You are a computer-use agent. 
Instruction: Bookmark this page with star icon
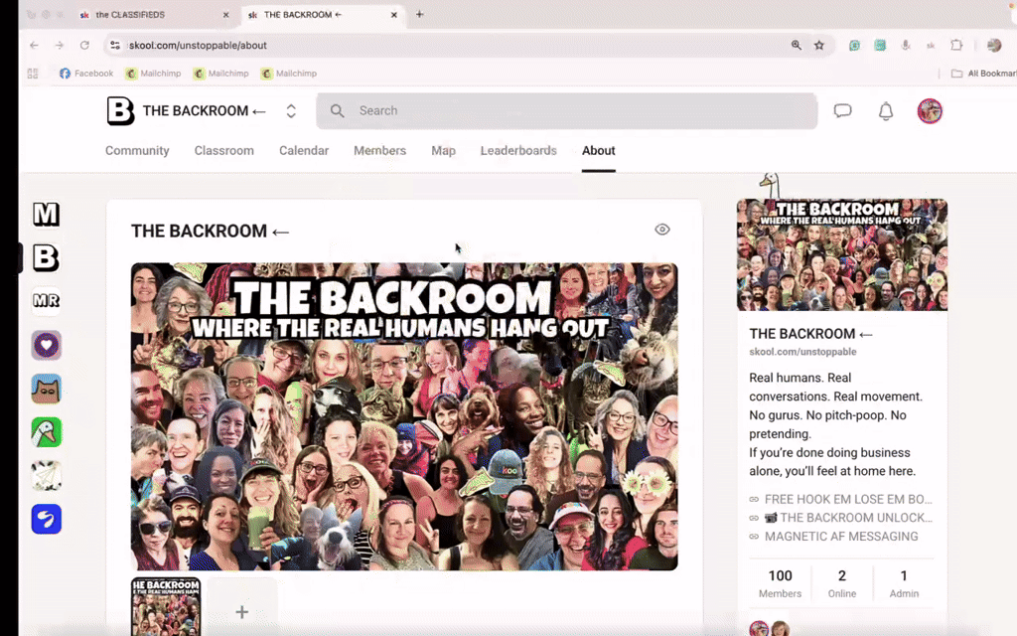click(819, 46)
